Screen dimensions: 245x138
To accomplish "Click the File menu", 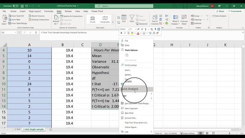I will (4, 11).
